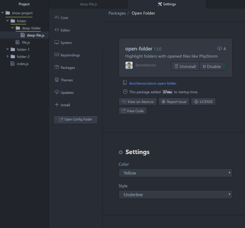The height and width of the screenshot is (228, 245).
Task: Open Keybindings settings section
Action: point(70,55)
